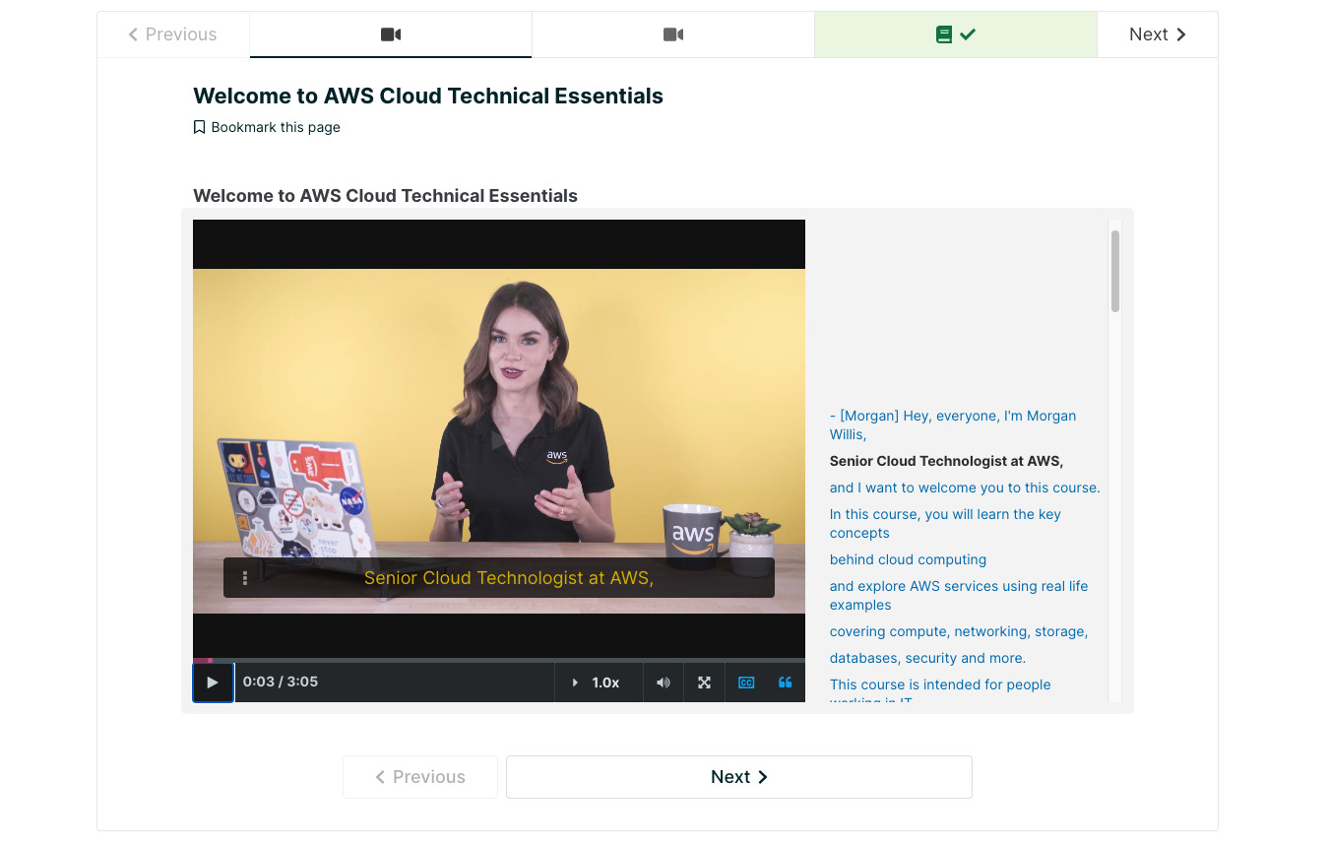Switch to the second video unit
The image size is (1329, 846).
coord(672,33)
